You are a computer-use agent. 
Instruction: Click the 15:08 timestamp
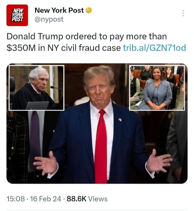point(16,199)
